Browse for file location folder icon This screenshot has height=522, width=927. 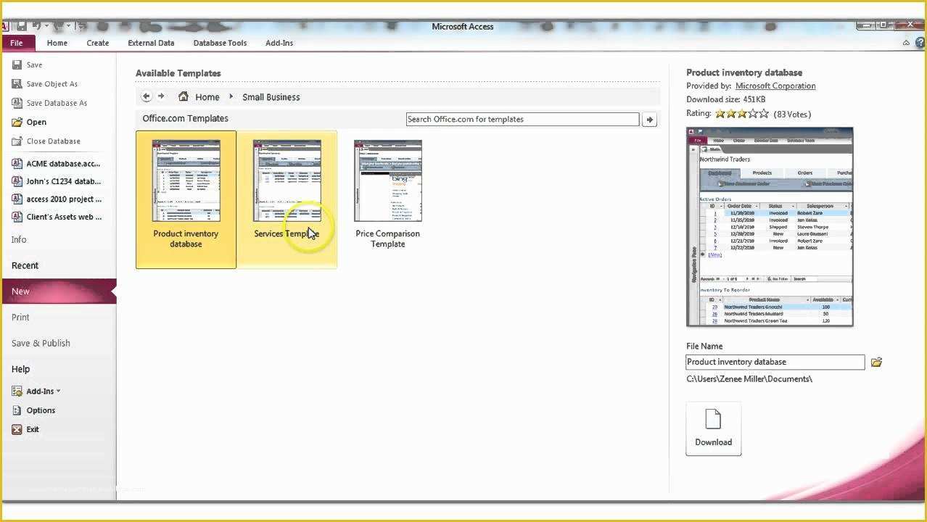[x=876, y=362]
